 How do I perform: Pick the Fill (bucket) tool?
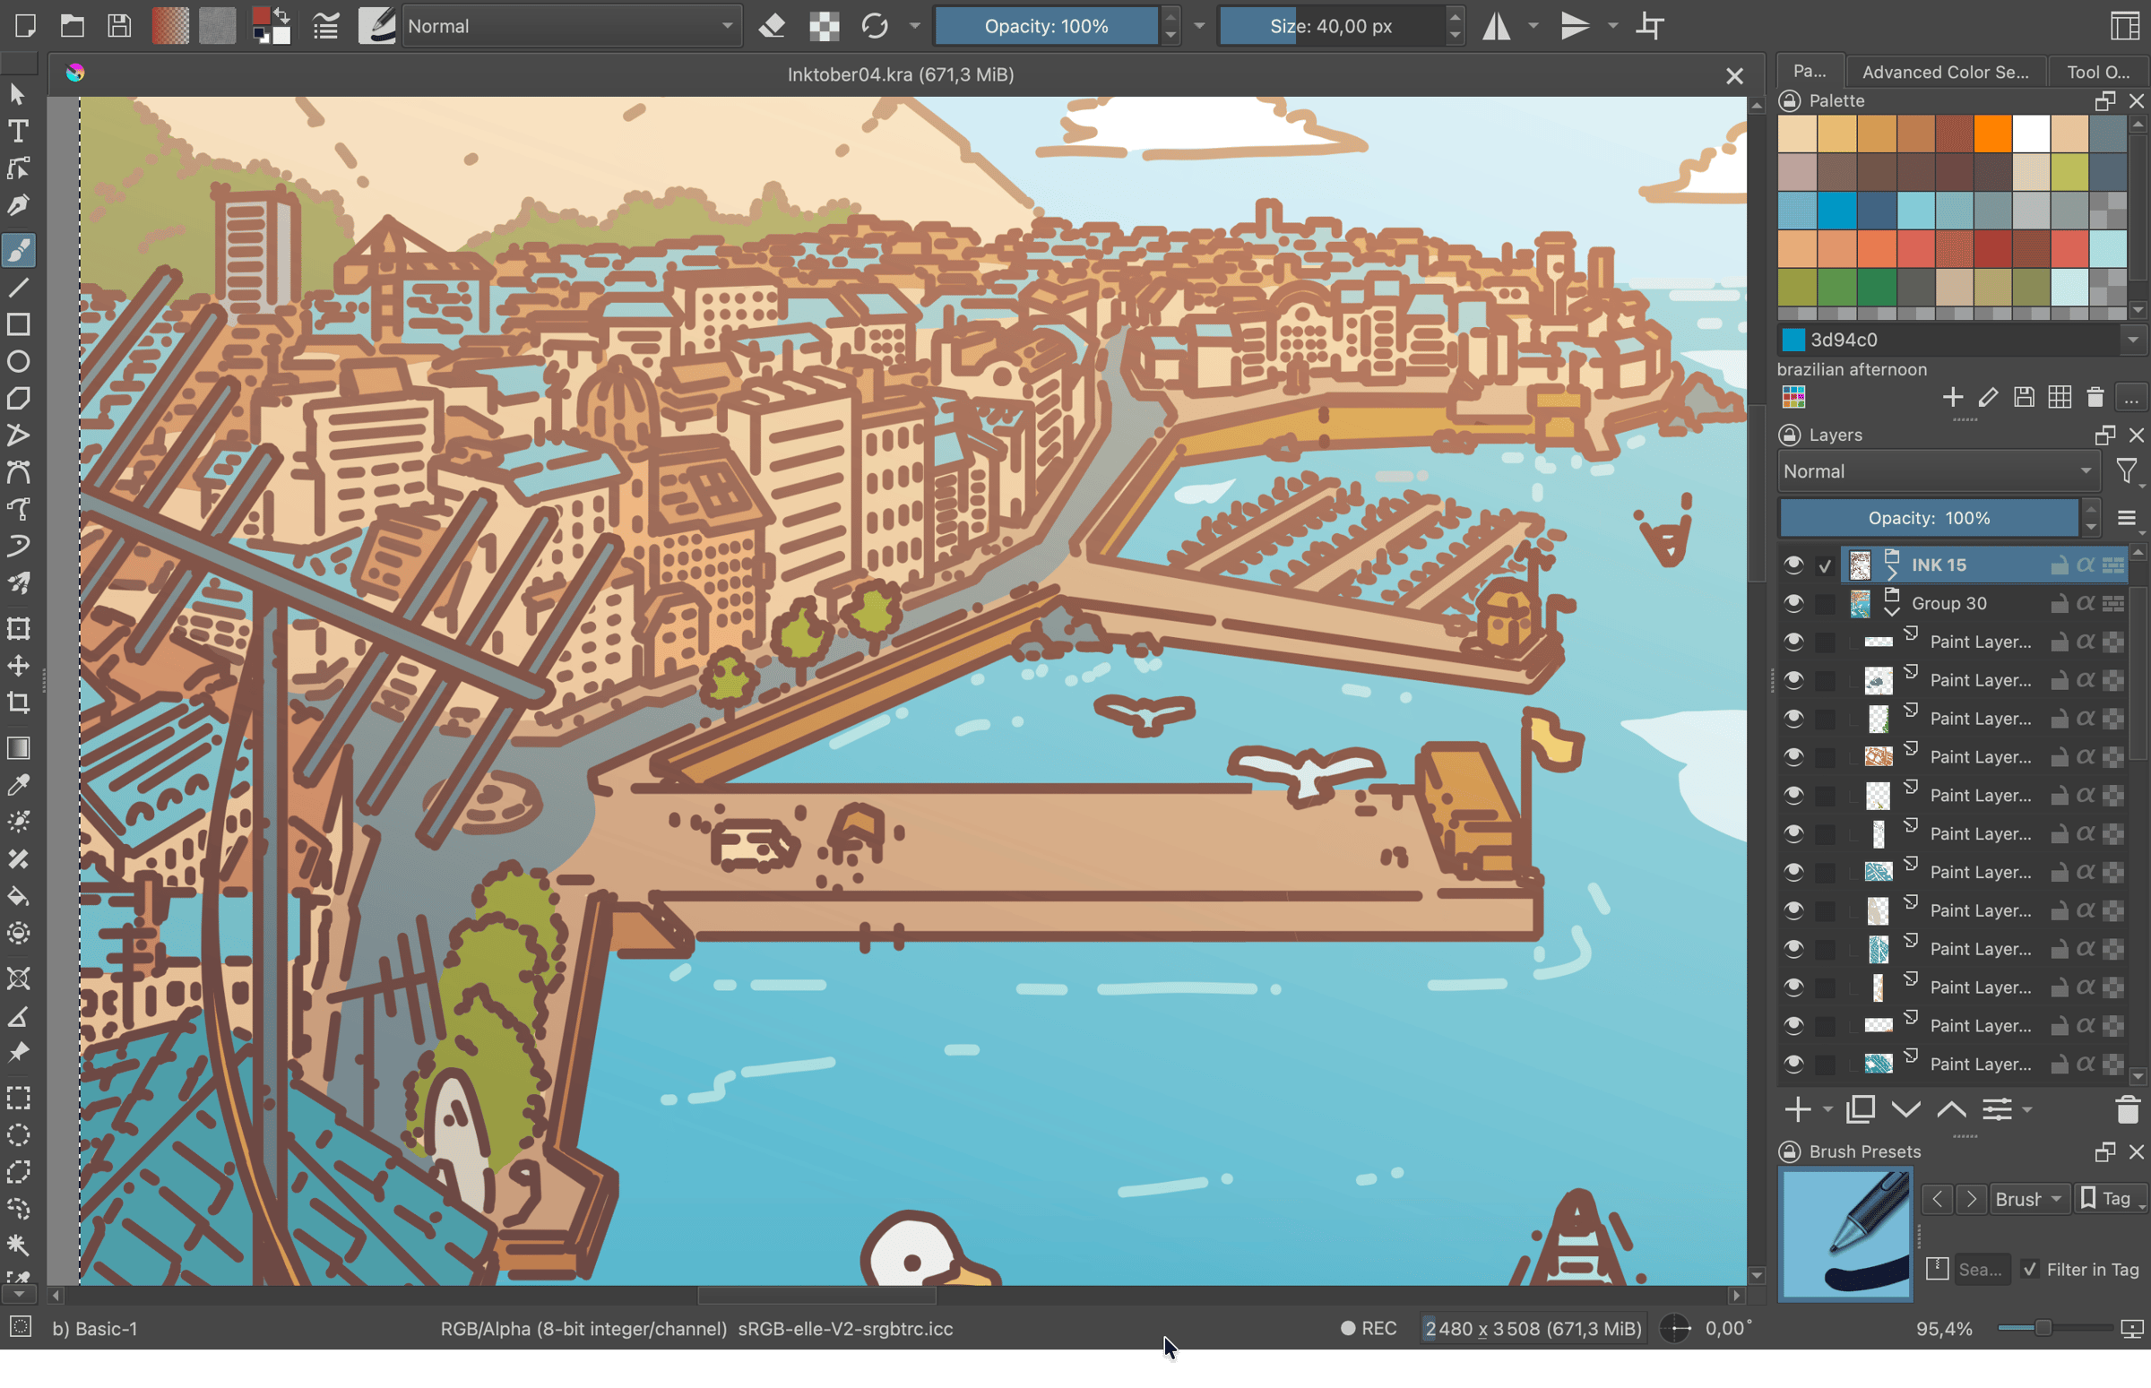point(18,896)
